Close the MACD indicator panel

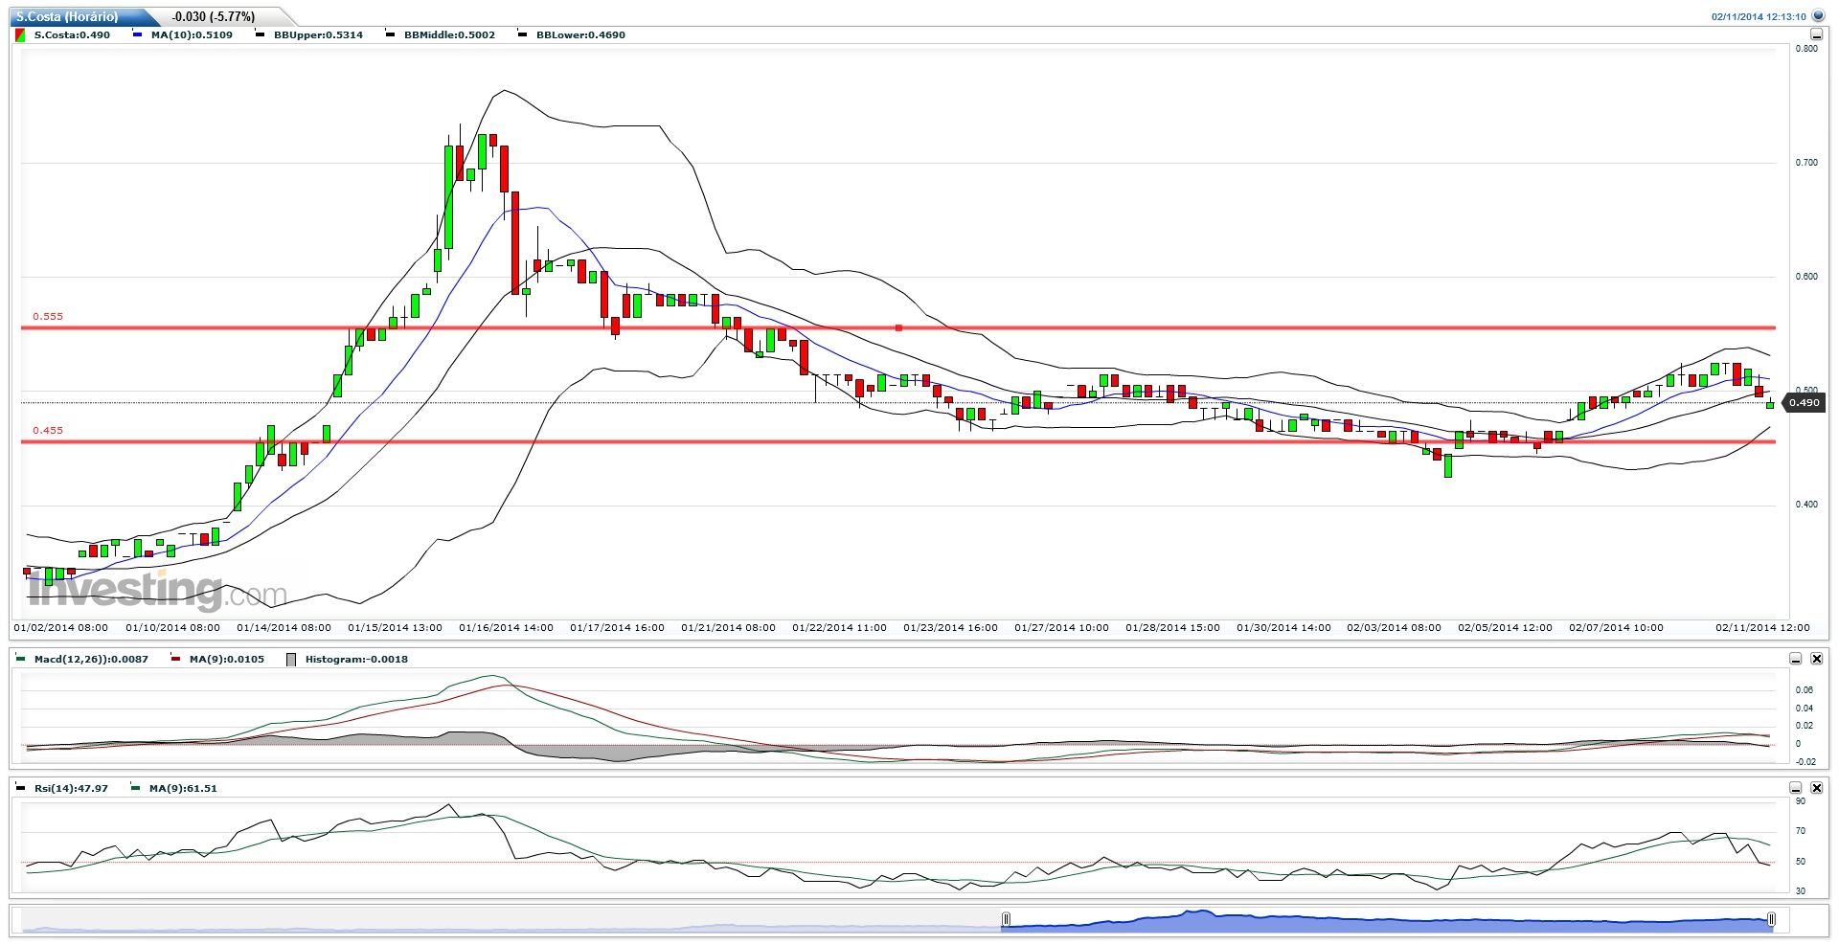pos(1816,659)
